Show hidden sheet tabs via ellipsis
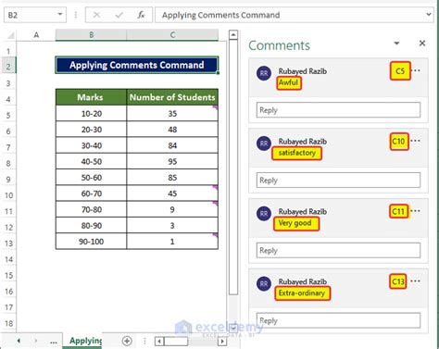439x349 pixels. [x=54, y=342]
